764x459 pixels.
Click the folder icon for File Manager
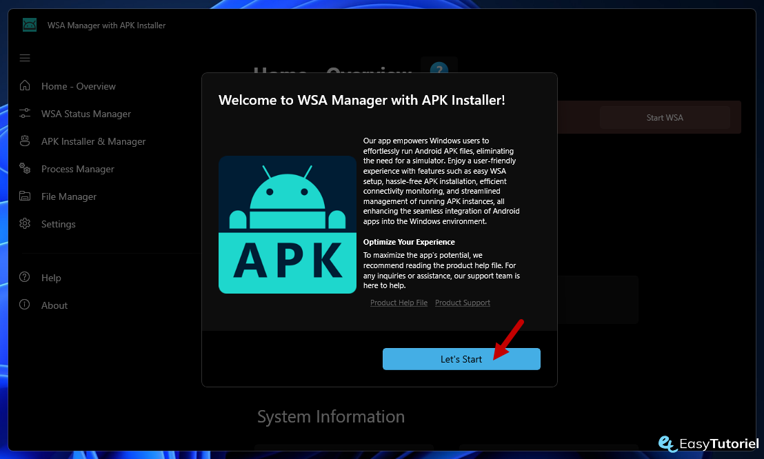click(x=25, y=196)
